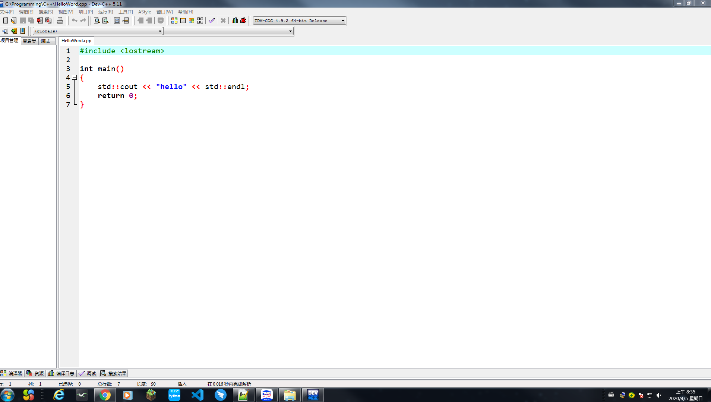Open the 工具[T] menu
This screenshot has width=711, height=402.
(x=126, y=12)
